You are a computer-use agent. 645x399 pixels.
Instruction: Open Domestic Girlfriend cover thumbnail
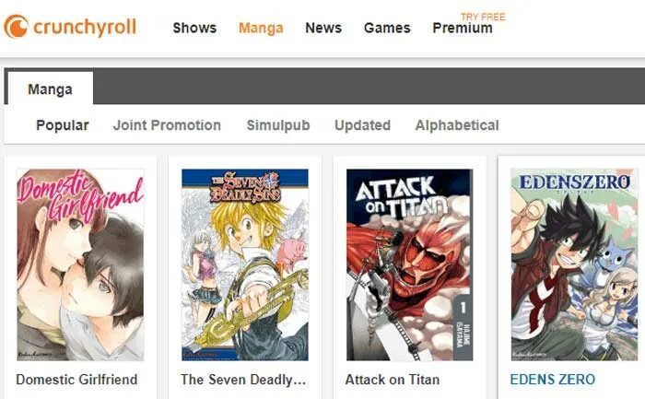click(x=81, y=264)
